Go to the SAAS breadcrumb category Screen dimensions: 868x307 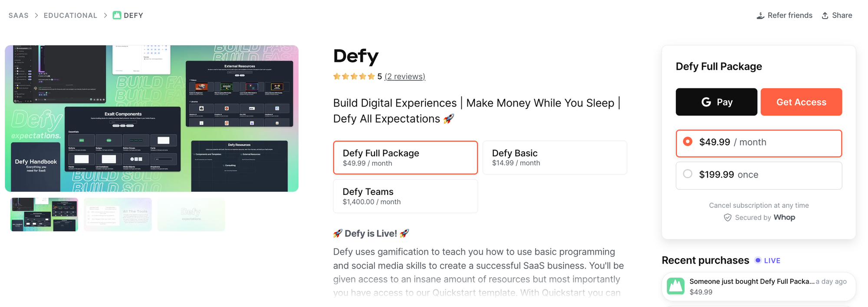[x=19, y=16]
